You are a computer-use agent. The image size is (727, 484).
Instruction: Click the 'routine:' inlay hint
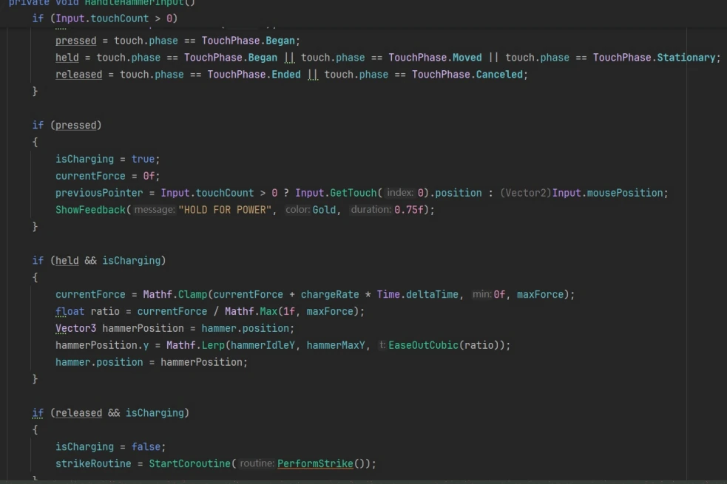(257, 463)
